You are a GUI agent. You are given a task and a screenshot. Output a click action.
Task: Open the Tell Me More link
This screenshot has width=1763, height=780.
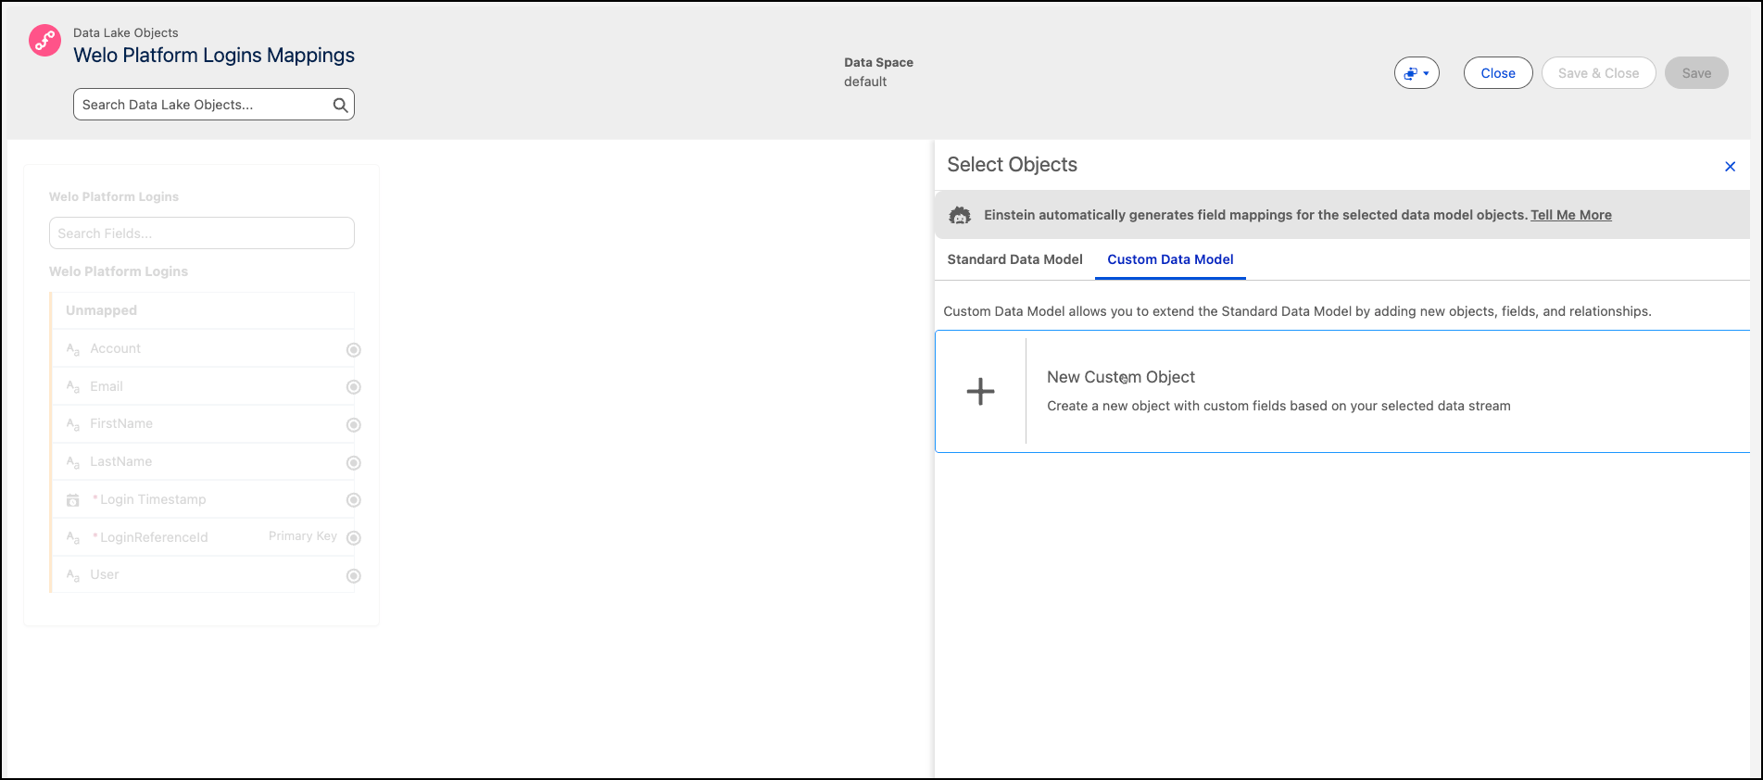point(1570,215)
